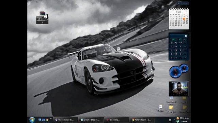Show hidden tray icons arrow
This screenshot has height=123, width=218.
point(174,120)
